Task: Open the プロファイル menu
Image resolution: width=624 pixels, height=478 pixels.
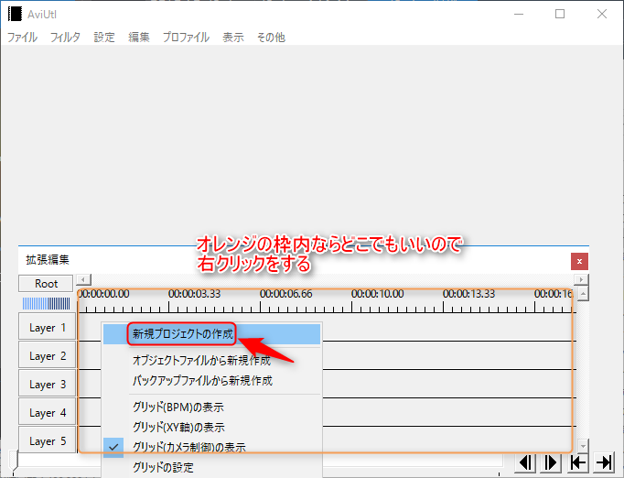Action: (186, 38)
